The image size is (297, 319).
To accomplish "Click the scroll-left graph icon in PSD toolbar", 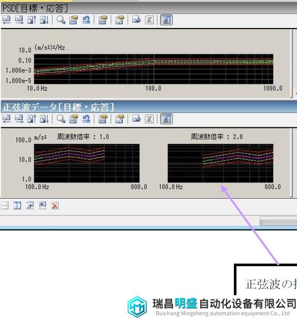I will (7, 20).
